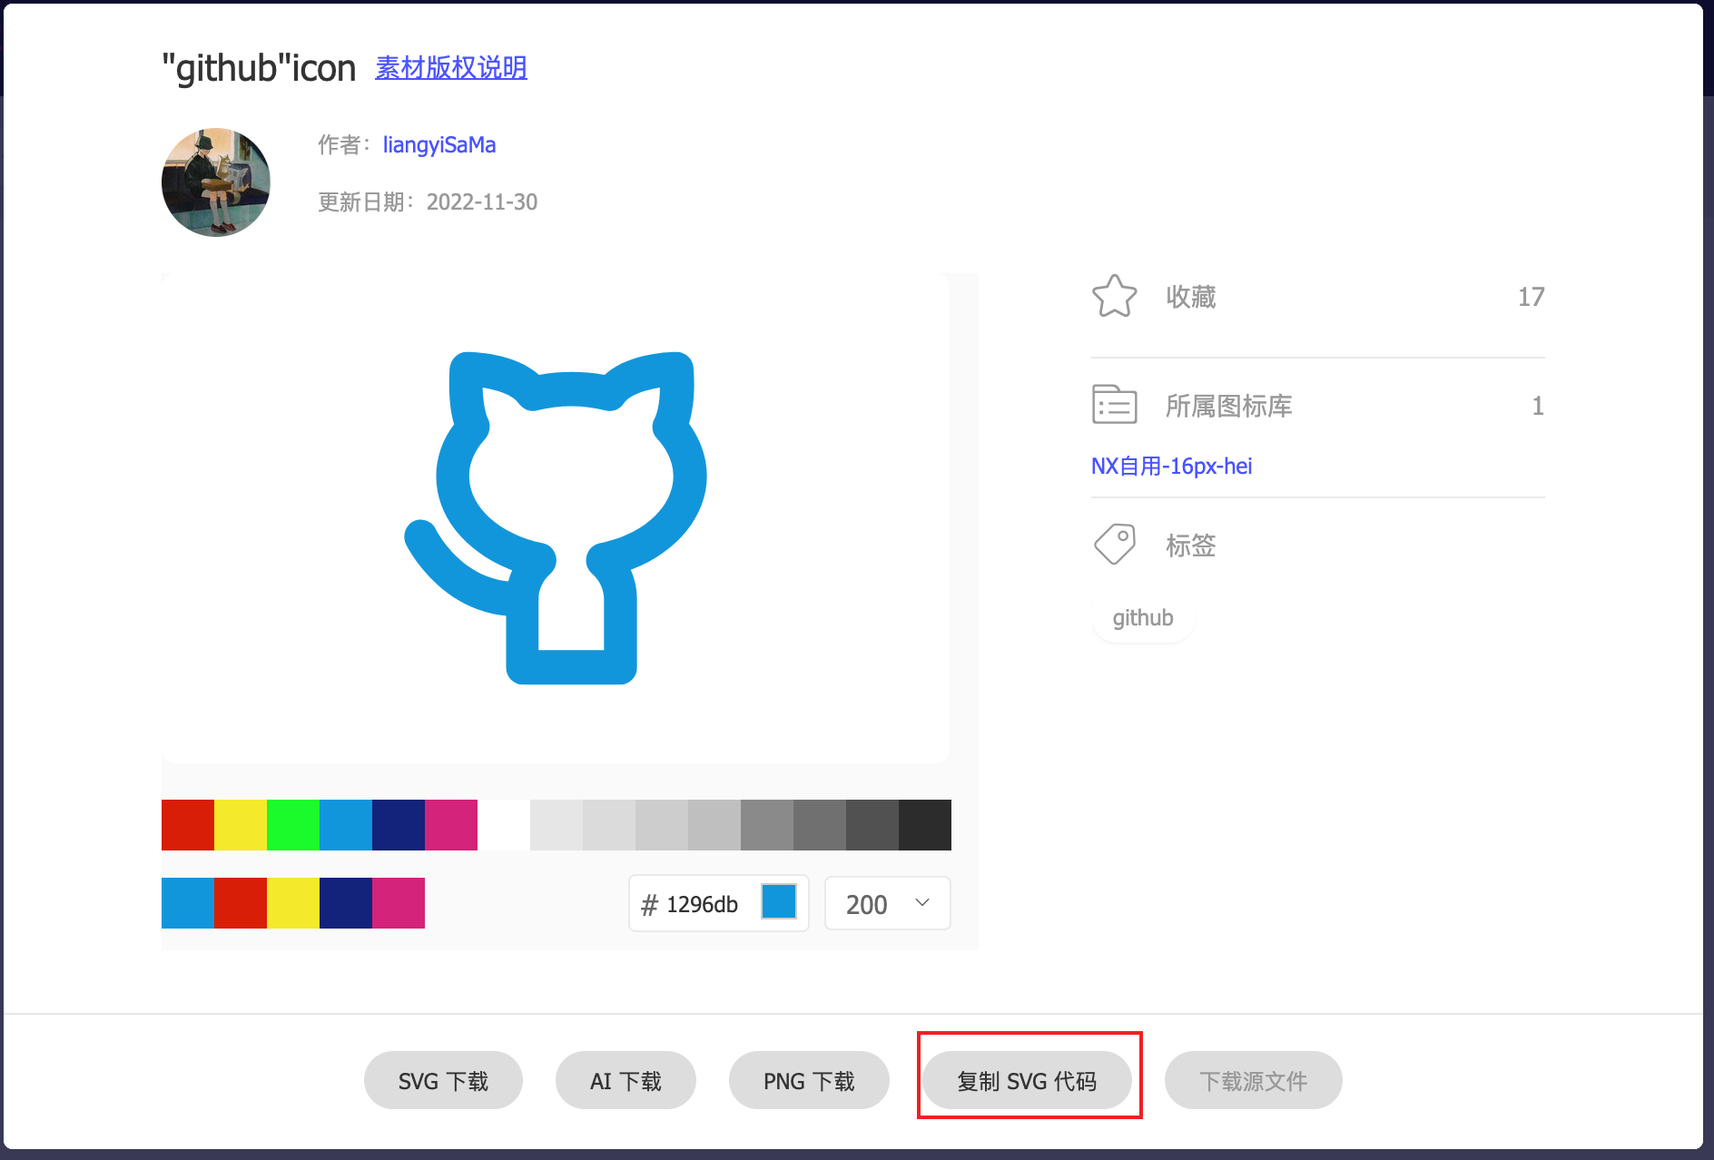The width and height of the screenshot is (1714, 1160).
Task: Click the 标签 label text
Action: (x=1191, y=546)
